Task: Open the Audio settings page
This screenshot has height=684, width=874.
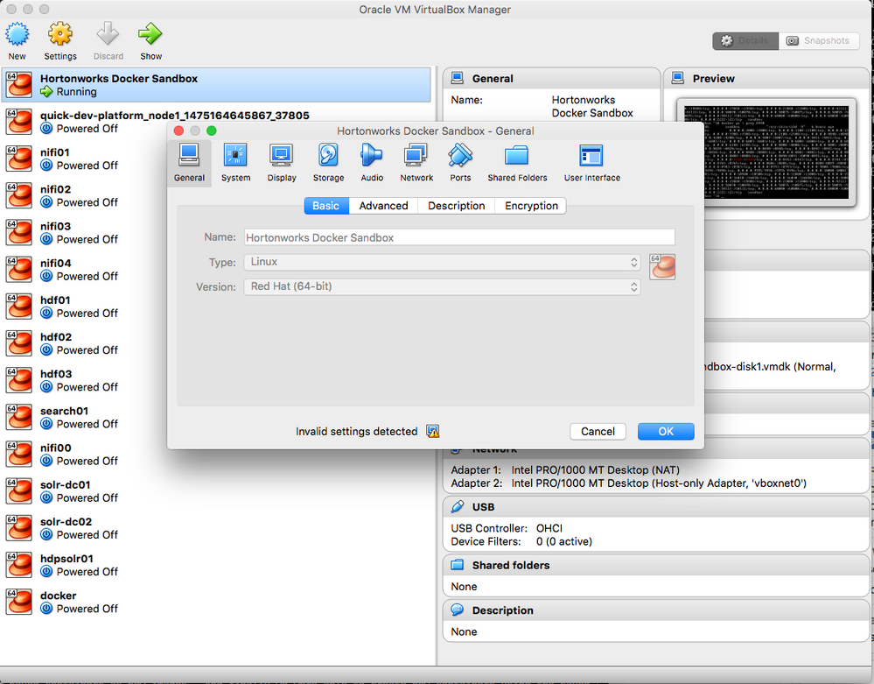Action: (x=371, y=162)
